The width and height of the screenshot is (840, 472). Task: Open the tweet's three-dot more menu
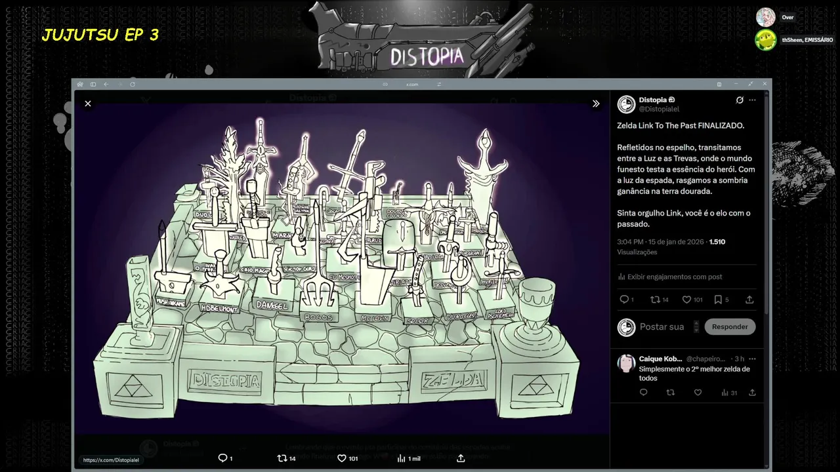(752, 100)
